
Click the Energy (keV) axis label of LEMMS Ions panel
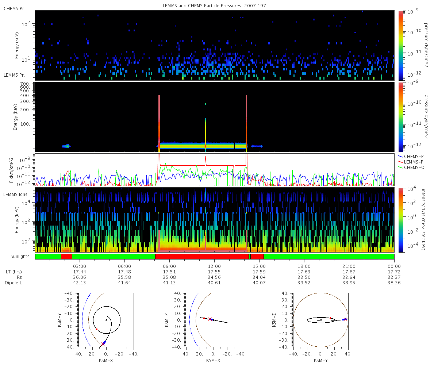[x=17, y=220]
